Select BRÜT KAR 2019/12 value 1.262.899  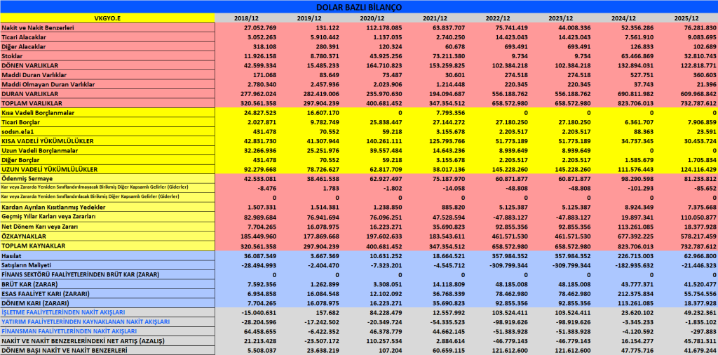point(323,283)
